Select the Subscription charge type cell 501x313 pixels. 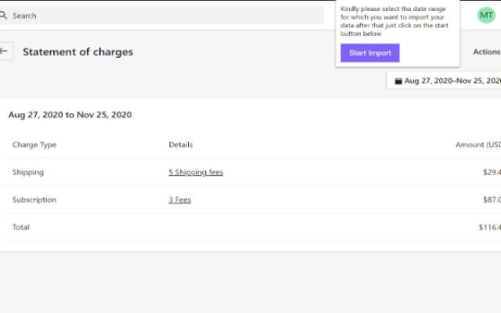tap(34, 200)
